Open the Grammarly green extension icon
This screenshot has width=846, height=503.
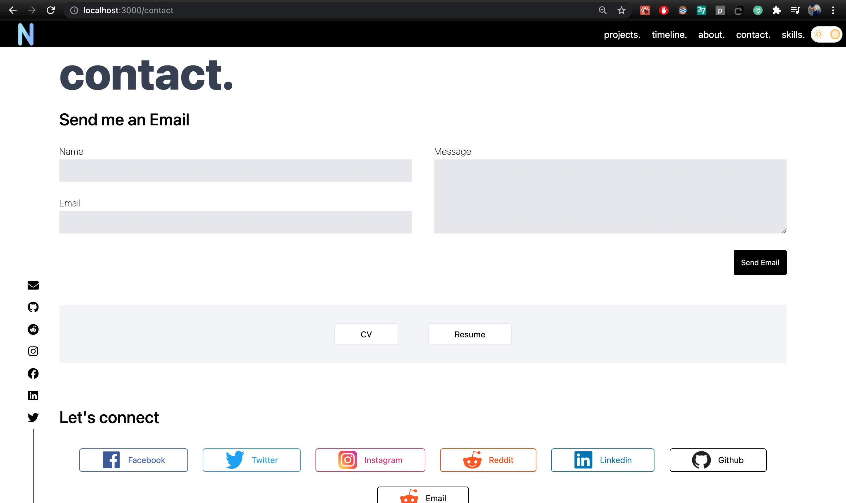pyautogui.click(x=758, y=11)
